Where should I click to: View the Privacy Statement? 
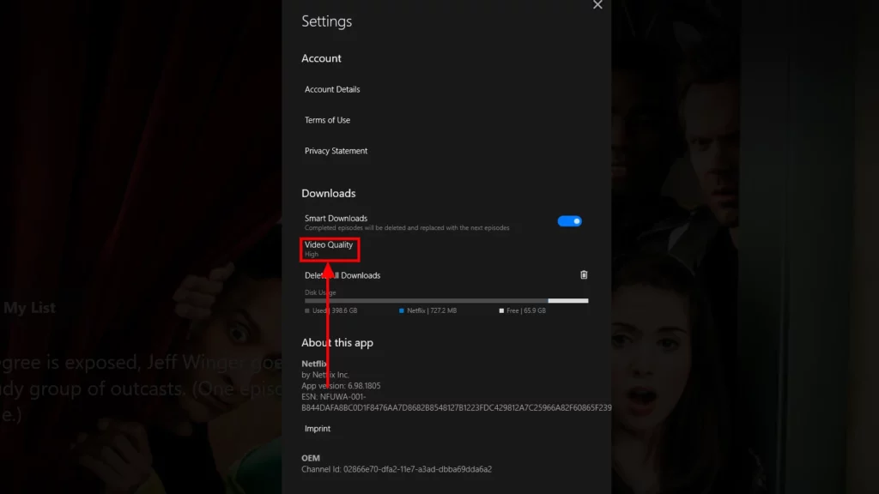coord(336,151)
